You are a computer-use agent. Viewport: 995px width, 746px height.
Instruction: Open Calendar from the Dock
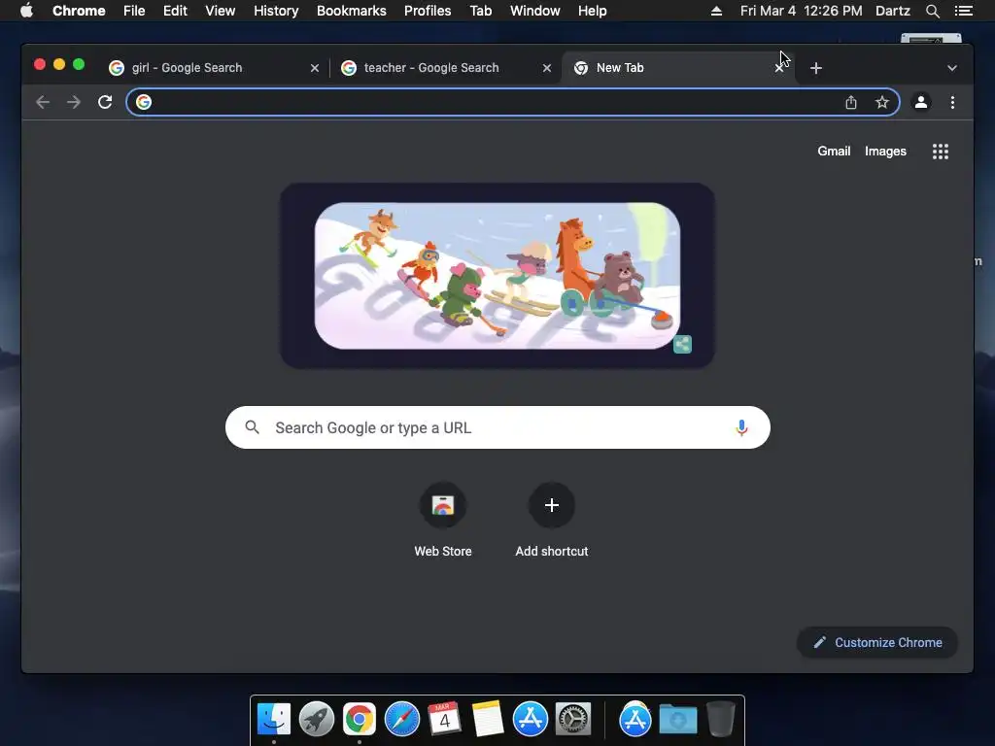[444, 720]
